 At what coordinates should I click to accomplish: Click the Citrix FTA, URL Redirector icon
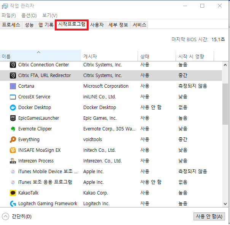pos(13,76)
